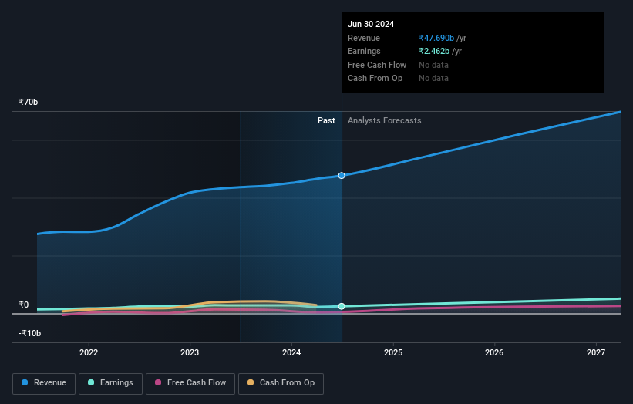
Task: Click the Earnings row label in tooltip
Action: click(364, 51)
